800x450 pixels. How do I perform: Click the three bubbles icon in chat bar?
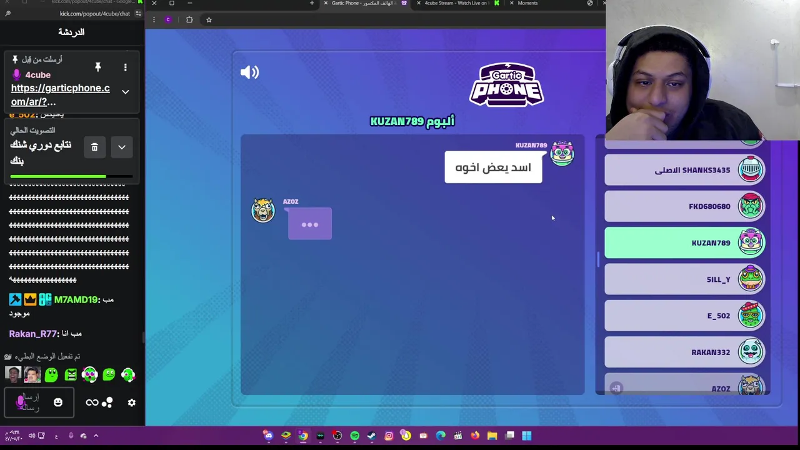click(107, 402)
